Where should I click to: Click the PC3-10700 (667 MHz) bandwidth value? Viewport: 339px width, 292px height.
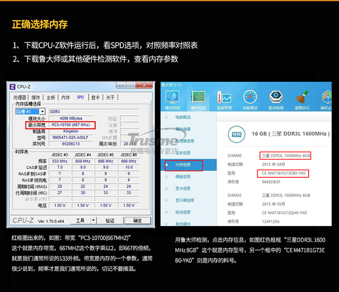point(71,125)
